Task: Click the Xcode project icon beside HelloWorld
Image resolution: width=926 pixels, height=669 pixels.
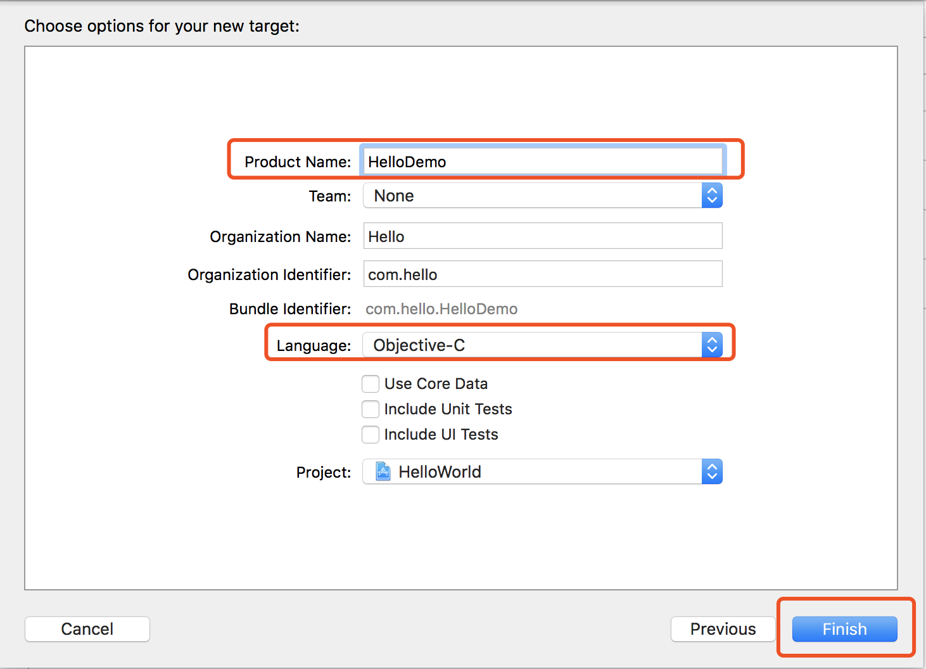Action: pos(383,471)
